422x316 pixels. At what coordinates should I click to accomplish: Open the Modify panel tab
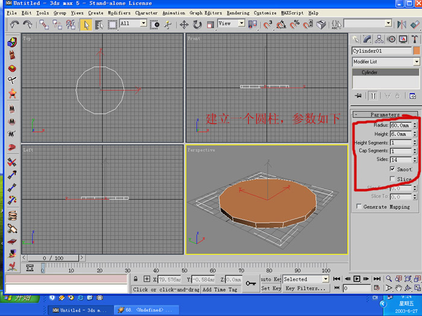tap(367, 39)
